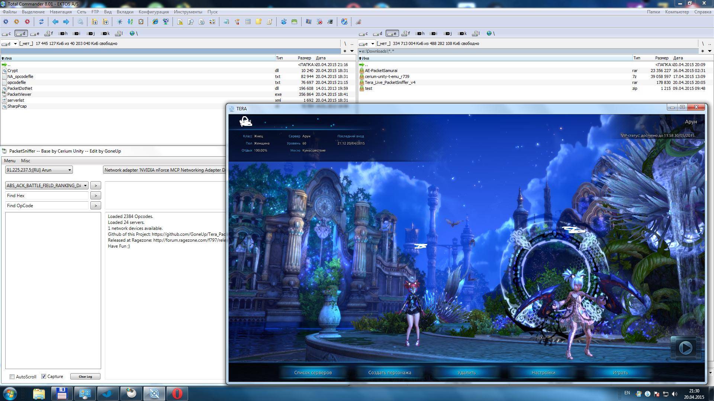Click the clipboard checkmark toolbar icon

[141, 22]
